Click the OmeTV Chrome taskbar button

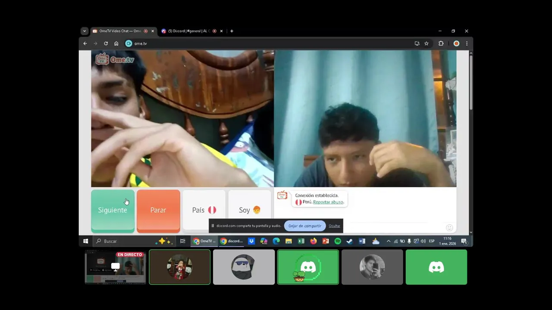coord(204,241)
